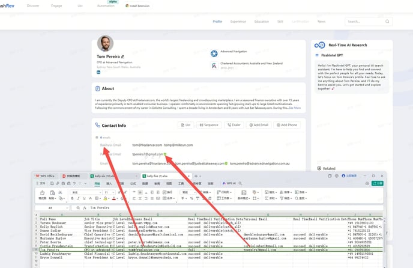The width and height of the screenshot is (413, 268).
Task: Open the FlashRev Engage menu
Action: (x=56, y=5)
